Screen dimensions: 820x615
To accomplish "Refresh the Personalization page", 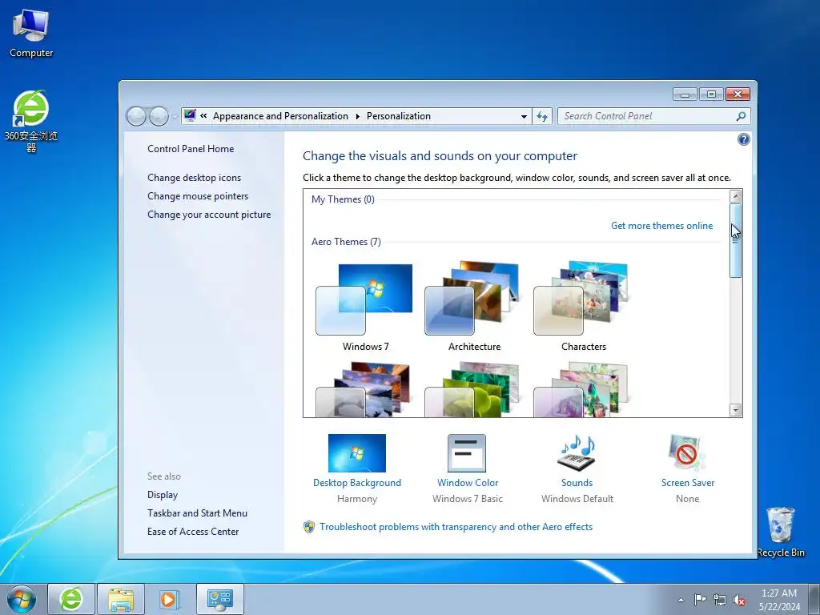I will (542, 116).
